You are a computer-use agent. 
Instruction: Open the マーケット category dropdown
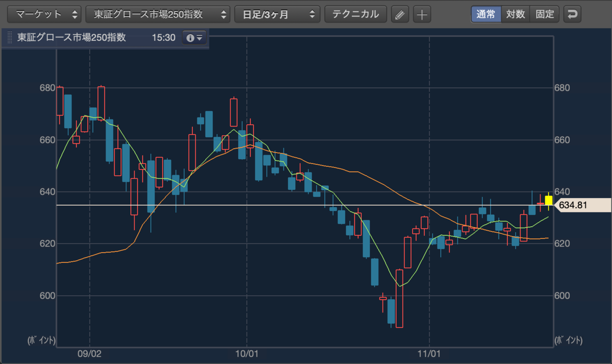tap(44, 14)
